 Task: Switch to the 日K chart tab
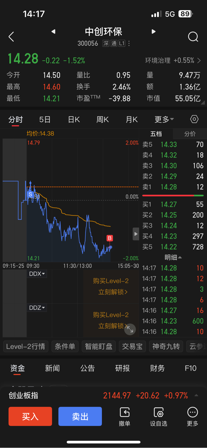coord(74,119)
